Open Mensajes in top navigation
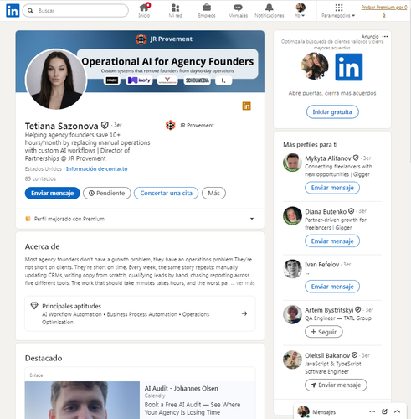411x419 pixels. [238, 11]
